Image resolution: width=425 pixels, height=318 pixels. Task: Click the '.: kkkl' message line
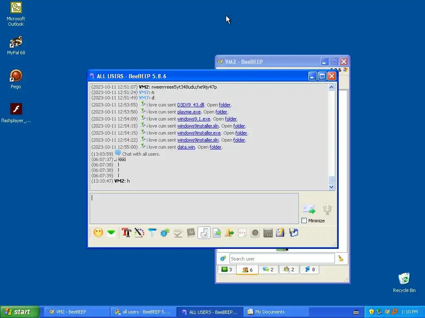pos(120,159)
